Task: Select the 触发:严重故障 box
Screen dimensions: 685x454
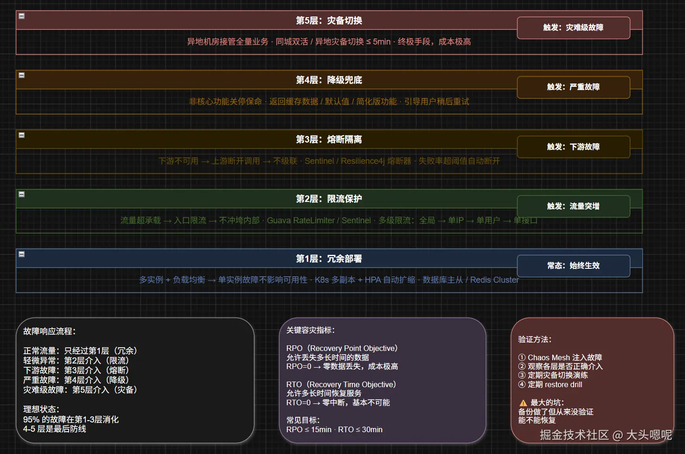Action: [x=574, y=87]
